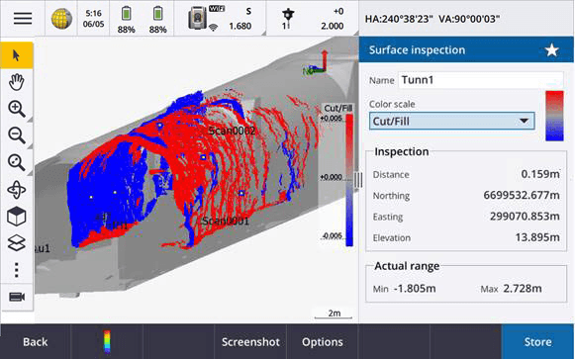Click the zoom in magnifier
Viewport: 575px width, 359px height.
click(x=17, y=109)
